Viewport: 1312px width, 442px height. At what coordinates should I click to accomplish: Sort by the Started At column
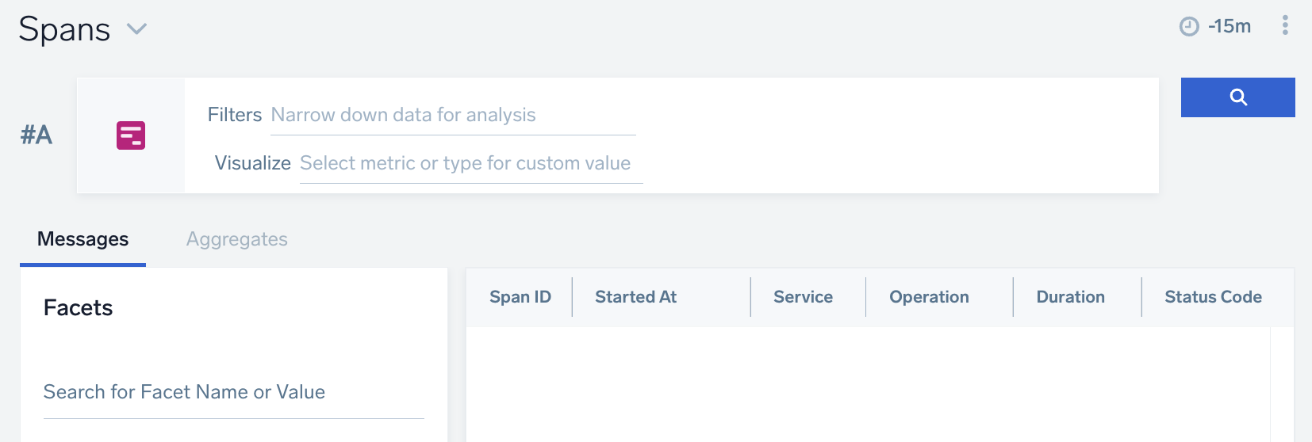635,297
